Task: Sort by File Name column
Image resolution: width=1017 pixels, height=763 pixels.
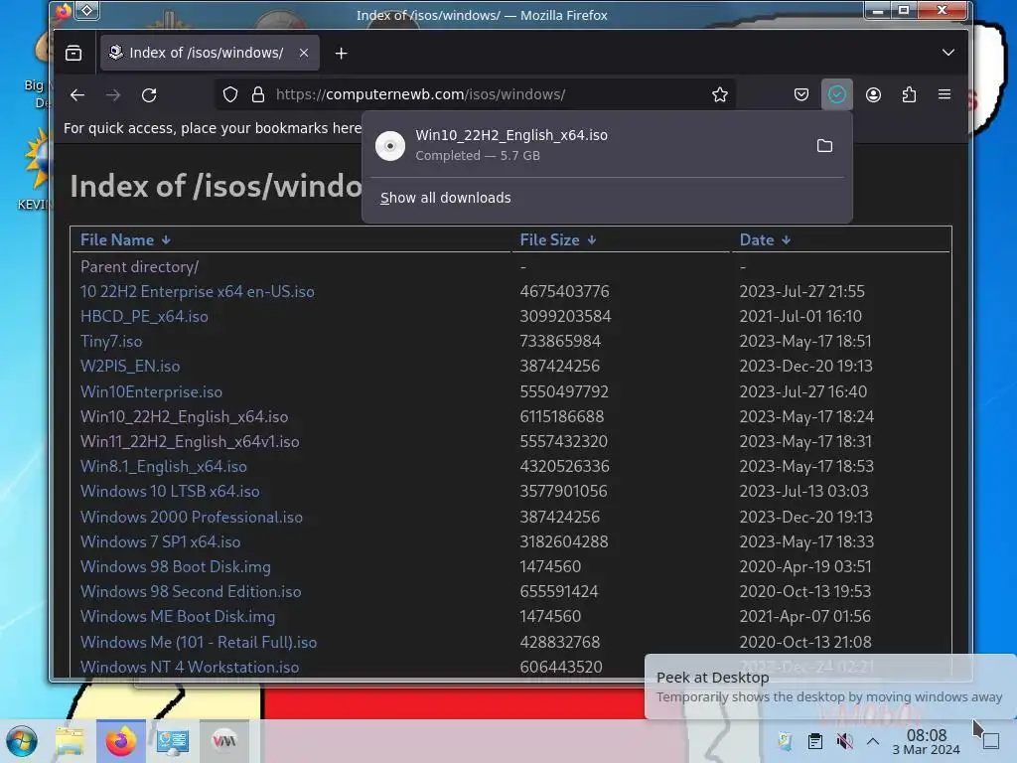Action: (124, 240)
